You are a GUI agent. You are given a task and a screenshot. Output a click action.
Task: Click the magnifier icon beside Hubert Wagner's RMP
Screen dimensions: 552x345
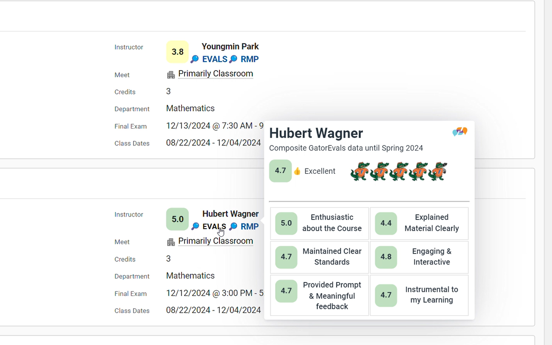coord(233,226)
